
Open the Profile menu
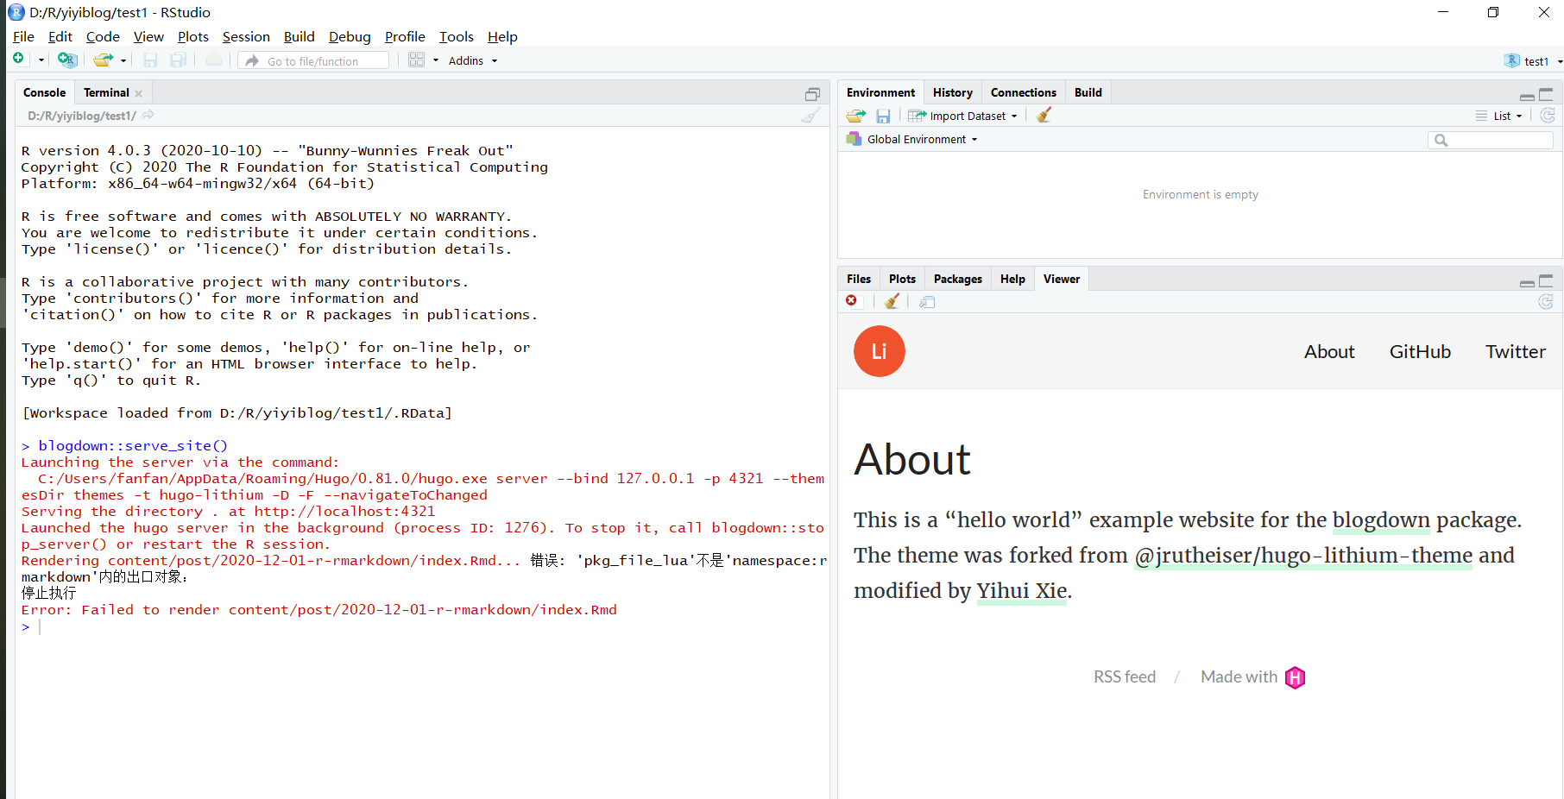[x=405, y=36]
